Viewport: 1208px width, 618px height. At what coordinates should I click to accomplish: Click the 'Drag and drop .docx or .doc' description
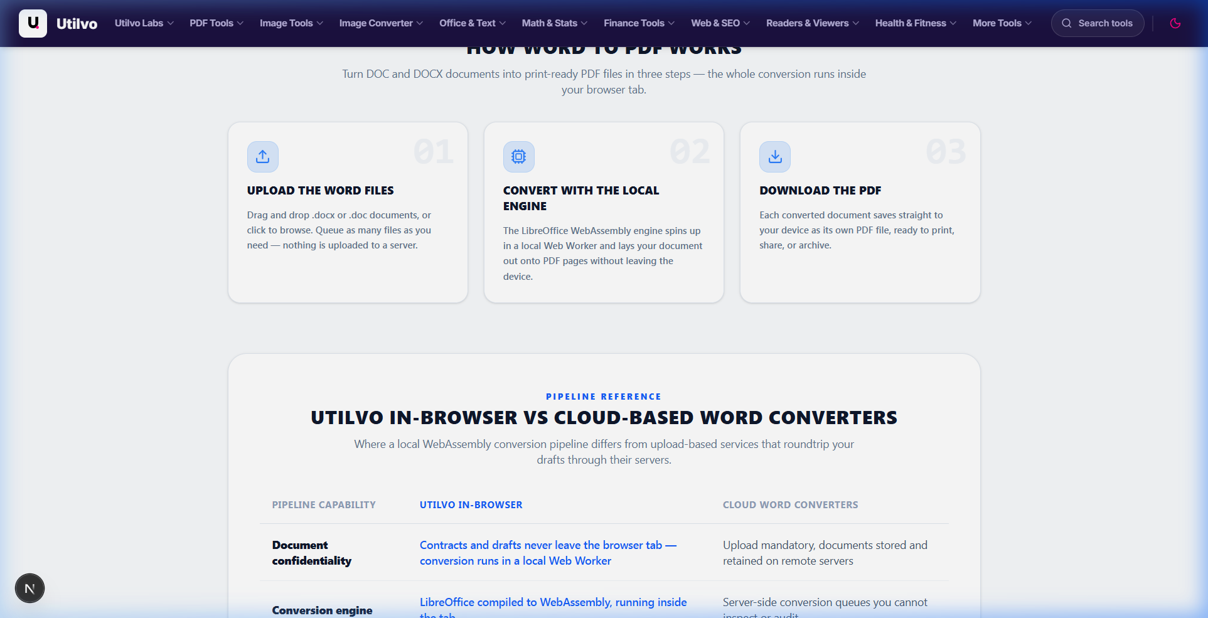coord(339,230)
